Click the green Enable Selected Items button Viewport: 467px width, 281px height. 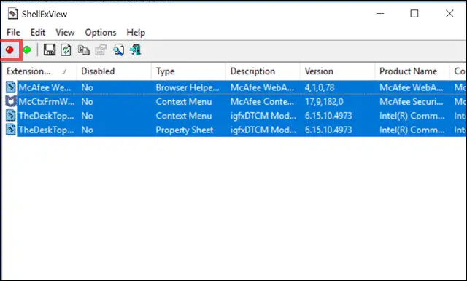pos(27,50)
